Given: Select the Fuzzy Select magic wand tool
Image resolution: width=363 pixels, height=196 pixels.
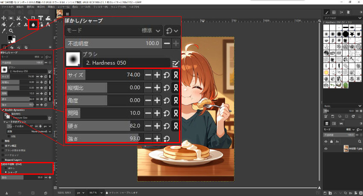Looking at the screenshot, I should tap(26, 18).
